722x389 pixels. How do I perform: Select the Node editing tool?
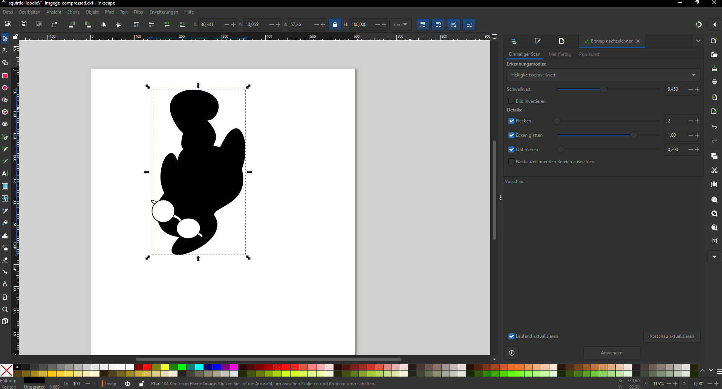pyautogui.click(x=5, y=50)
